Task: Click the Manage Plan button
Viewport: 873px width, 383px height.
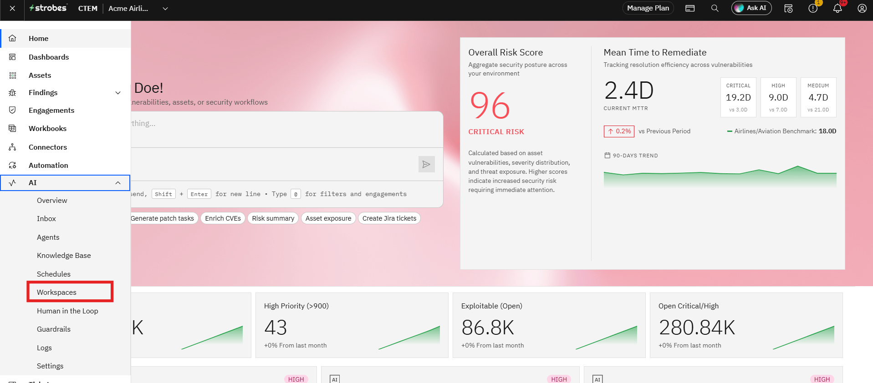Action: coord(648,8)
